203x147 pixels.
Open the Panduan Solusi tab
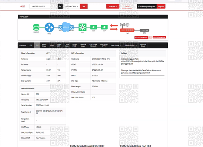143,45
